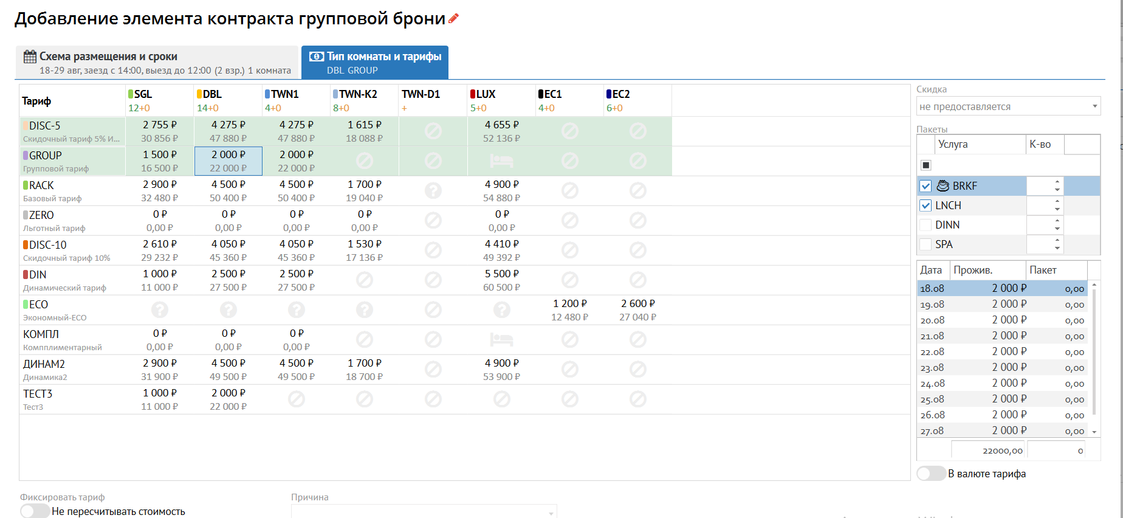Click the red pencil edit icon beside title
The image size is (1123, 518).
coord(453,19)
